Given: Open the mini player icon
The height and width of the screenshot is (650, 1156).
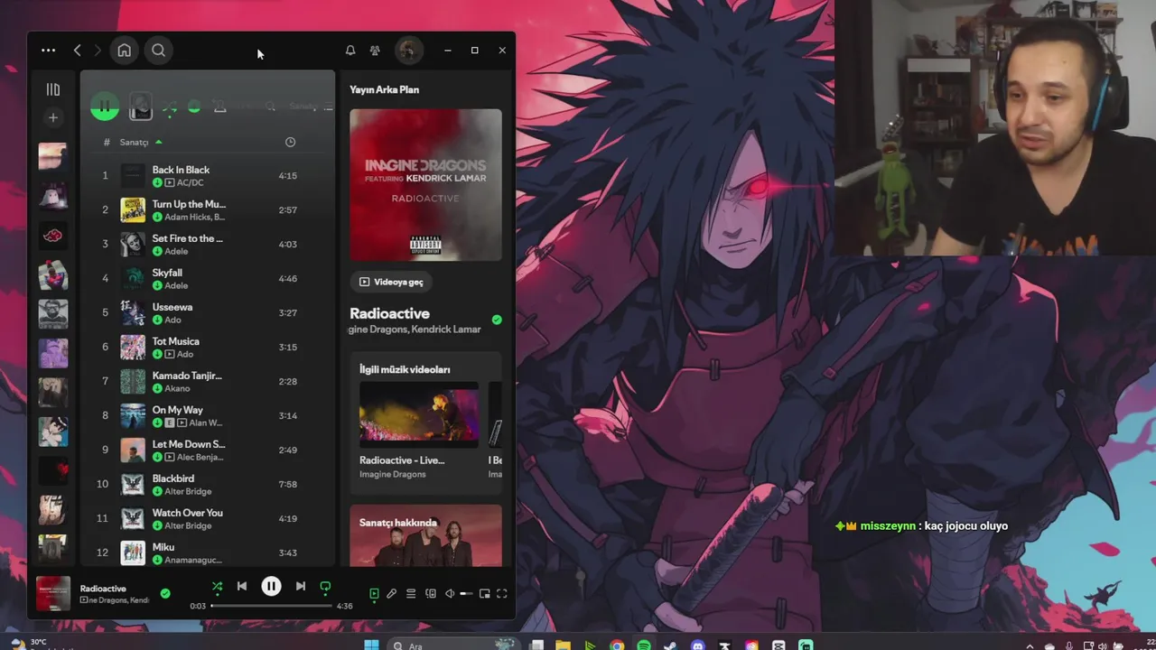Looking at the screenshot, I should (485, 593).
